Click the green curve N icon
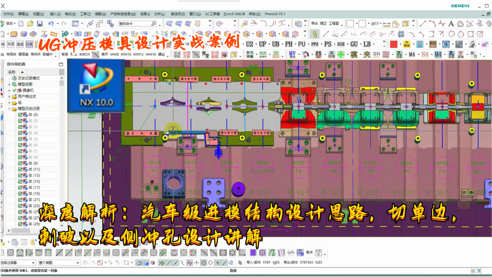The height and width of the screenshot is (277, 492). (x=272, y=253)
